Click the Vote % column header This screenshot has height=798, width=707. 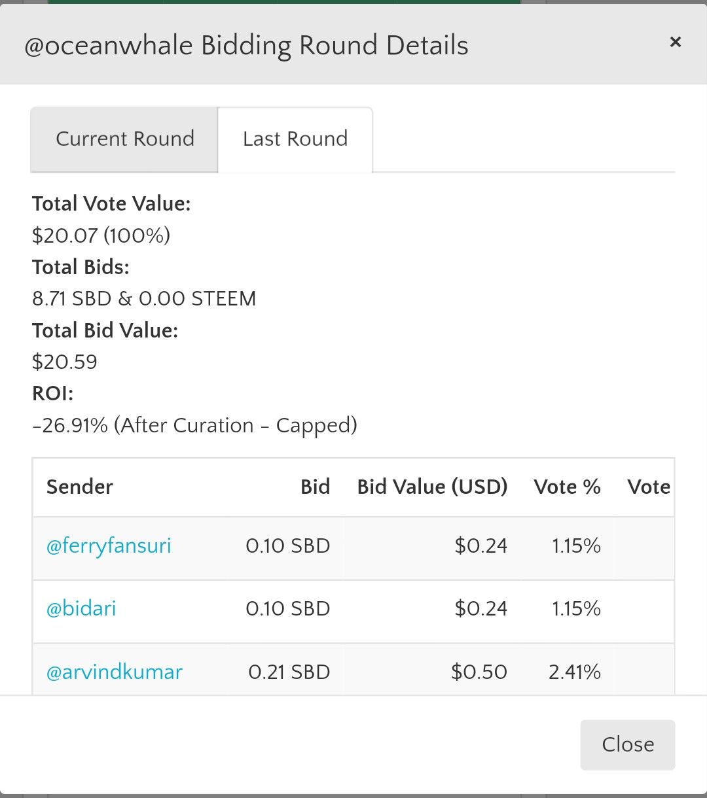(x=567, y=487)
